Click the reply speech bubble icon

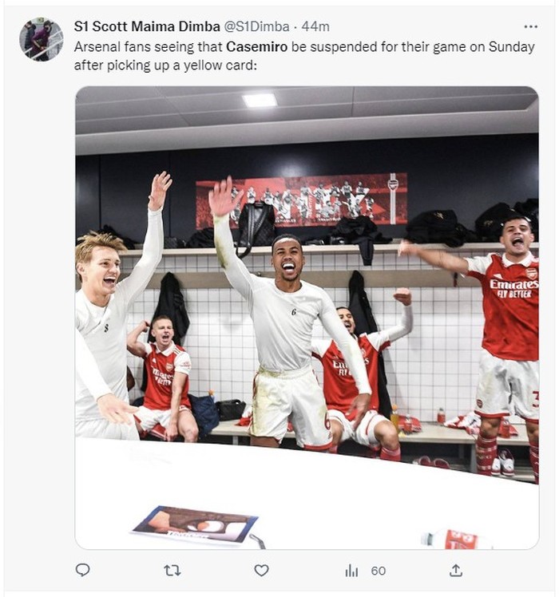click(82, 570)
